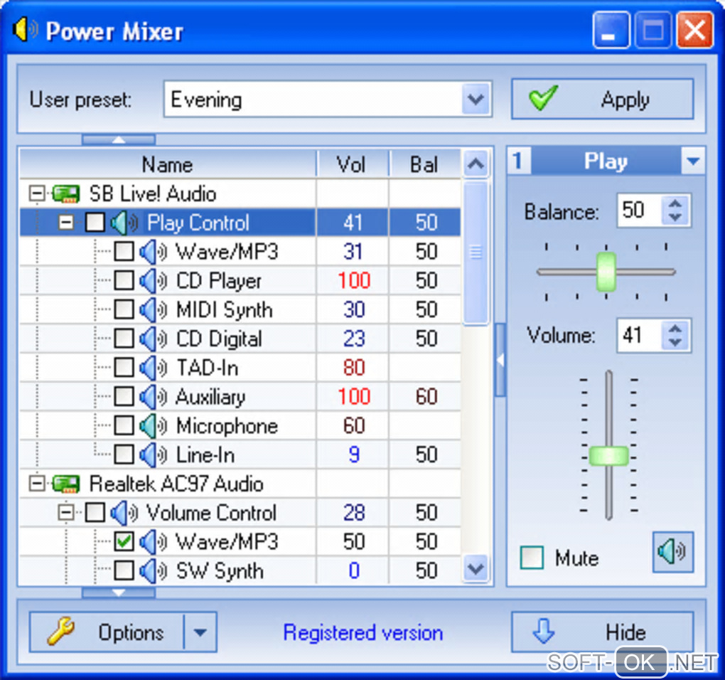
Task: Select the Realtek AC97 Audio device row
Action: [x=240, y=484]
